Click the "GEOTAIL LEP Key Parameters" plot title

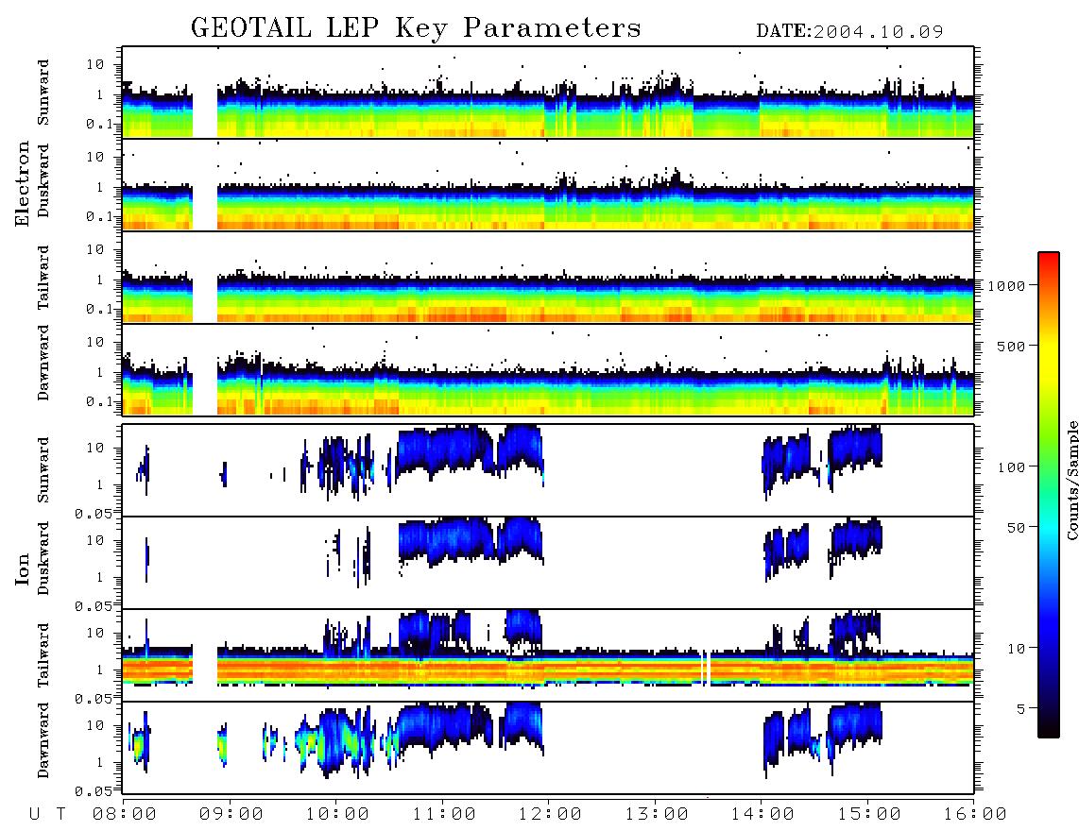[x=416, y=28]
